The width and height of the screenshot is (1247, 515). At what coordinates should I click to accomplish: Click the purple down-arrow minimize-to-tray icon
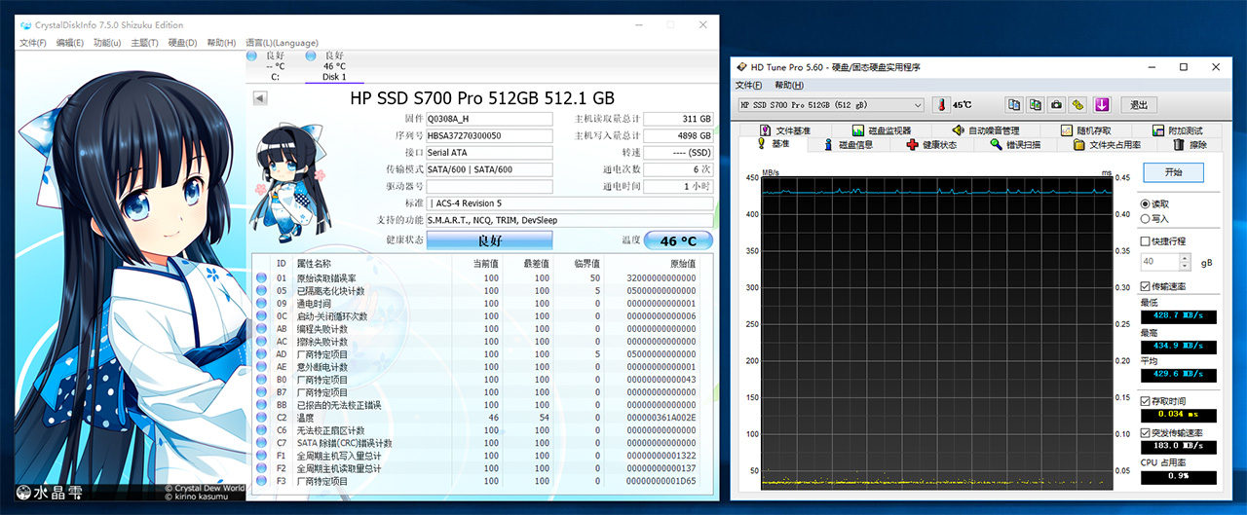[1102, 104]
